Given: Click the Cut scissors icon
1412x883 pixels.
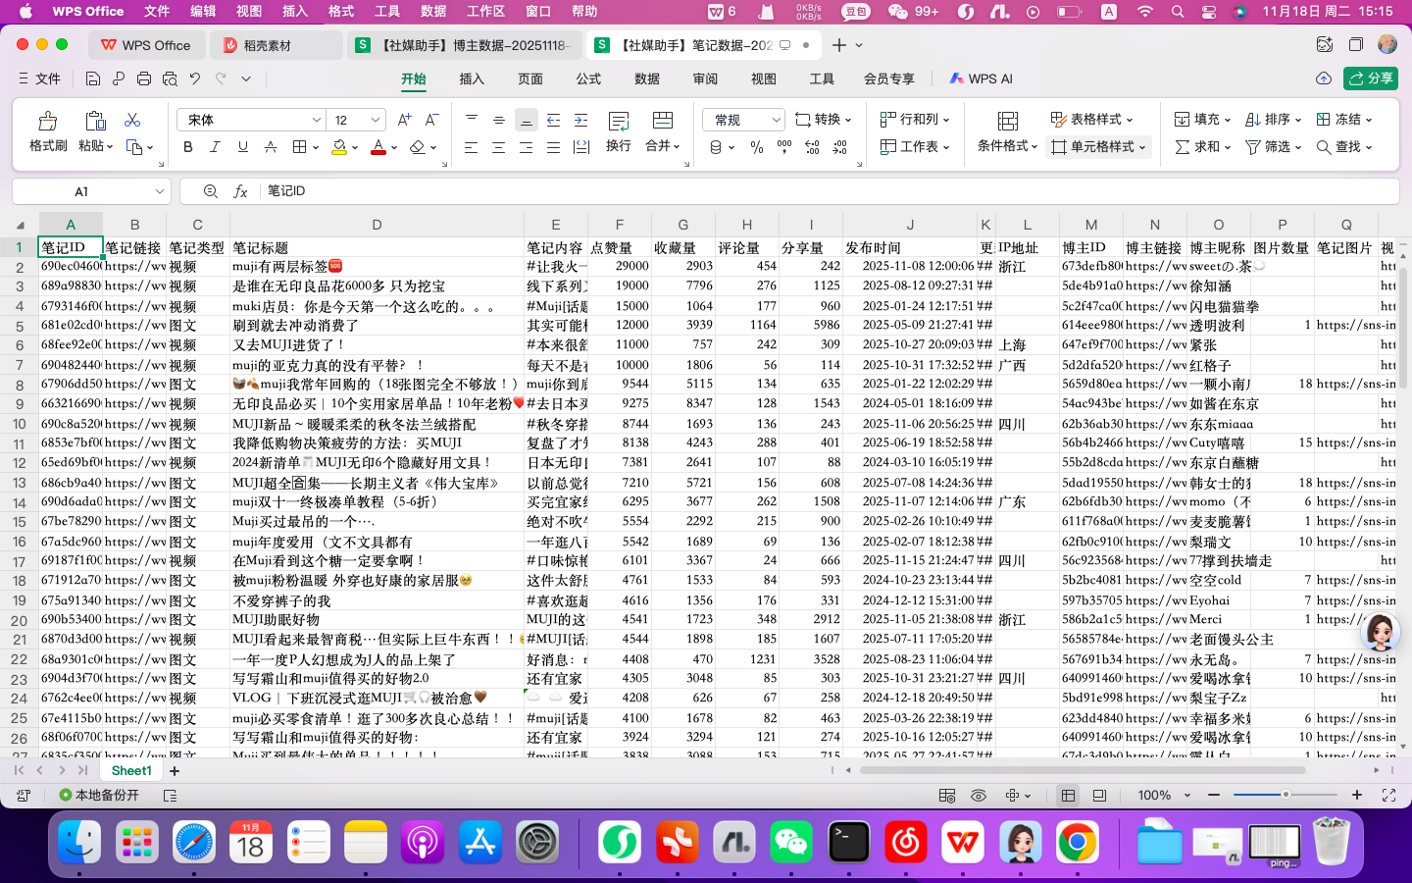Looking at the screenshot, I should click(x=132, y=120).
